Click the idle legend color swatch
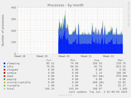This screenshot has height=98, width=131. (4, 67)
